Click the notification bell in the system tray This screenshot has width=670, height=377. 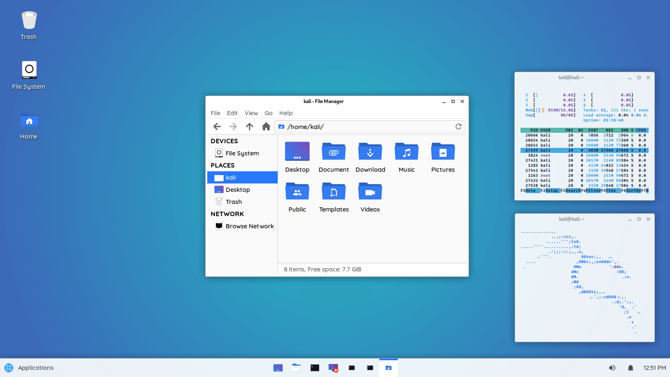[x=630, y=367]
